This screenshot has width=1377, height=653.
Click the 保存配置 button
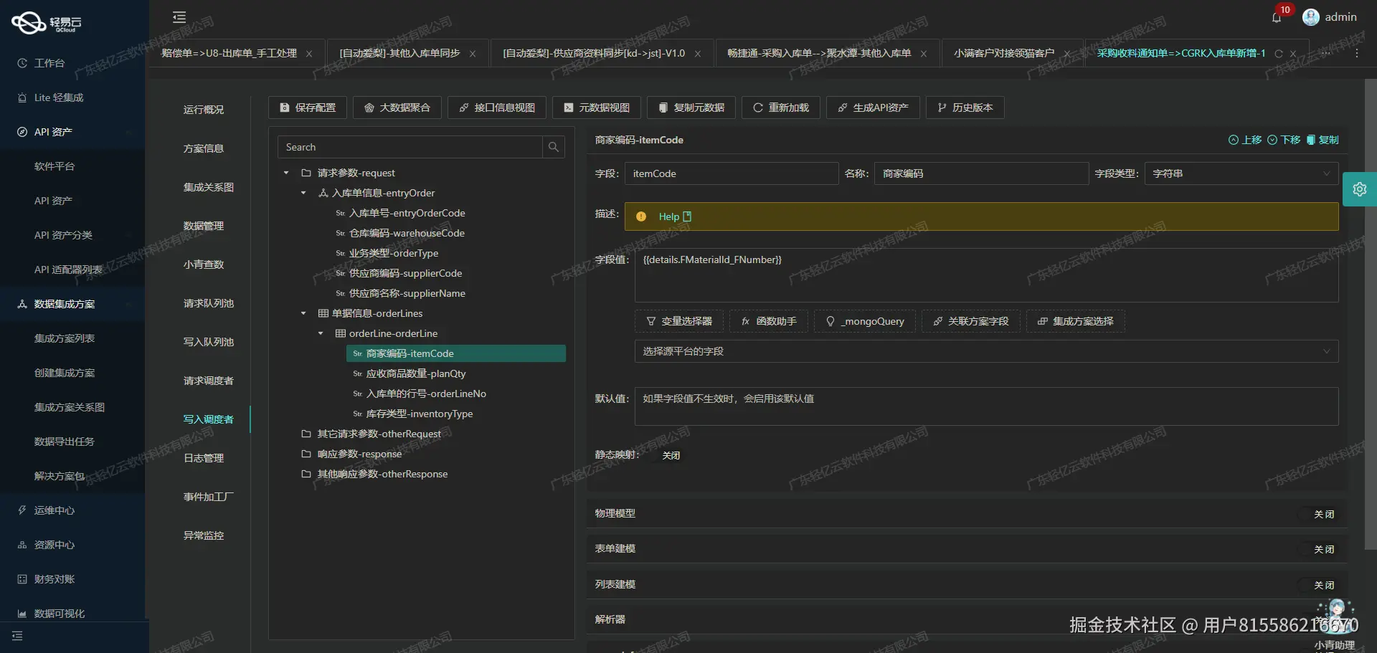pos(307,108)
